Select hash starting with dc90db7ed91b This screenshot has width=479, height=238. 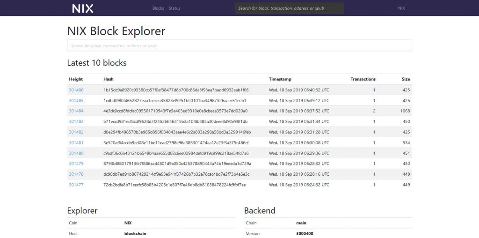(176, 174)
